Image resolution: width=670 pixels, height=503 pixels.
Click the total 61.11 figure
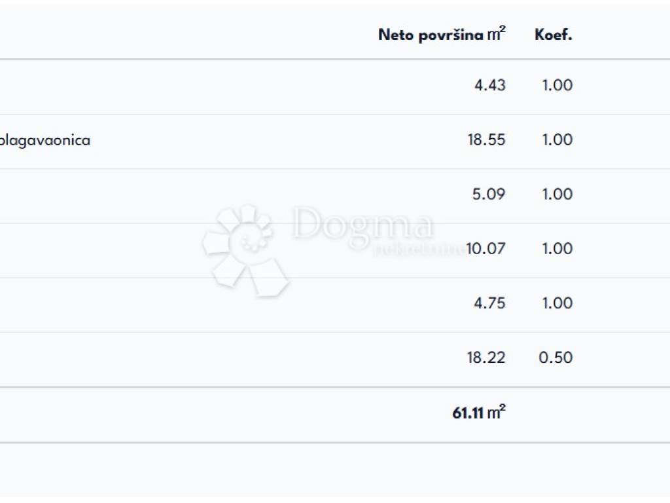click(468, 413)
